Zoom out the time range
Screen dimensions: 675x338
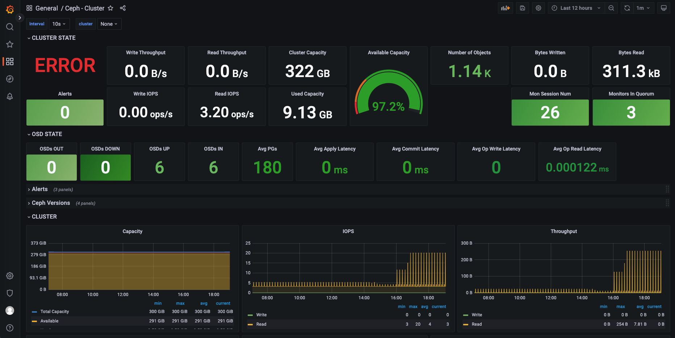click(611, 8)
